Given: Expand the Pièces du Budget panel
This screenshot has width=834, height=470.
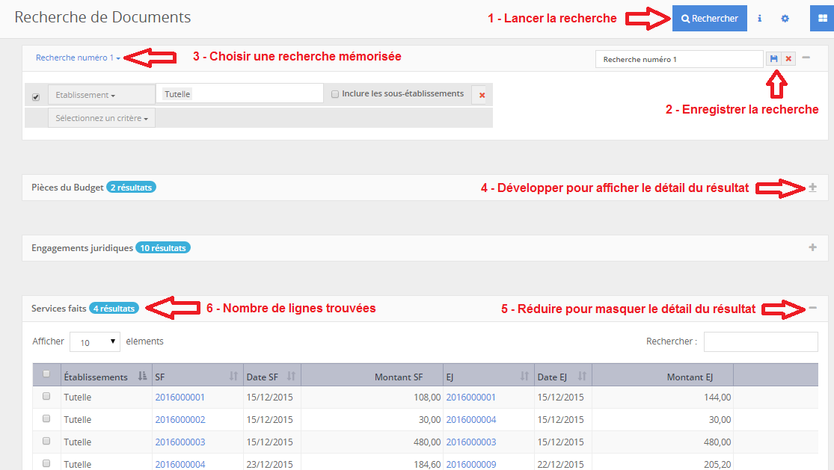Looking at the screenshot, I should (x=812, y=188).
